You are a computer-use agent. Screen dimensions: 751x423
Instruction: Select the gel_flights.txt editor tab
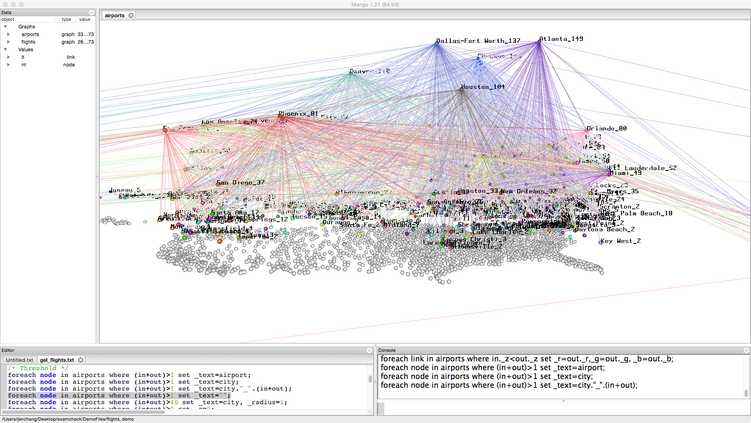tap(57, 360)
